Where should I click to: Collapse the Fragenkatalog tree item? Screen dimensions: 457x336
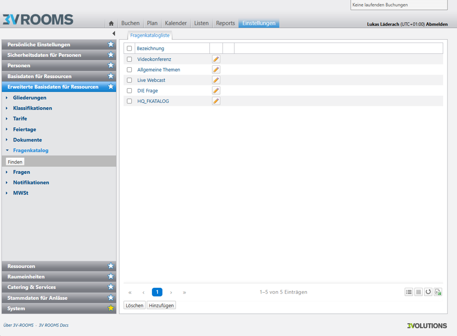[7, 151]
